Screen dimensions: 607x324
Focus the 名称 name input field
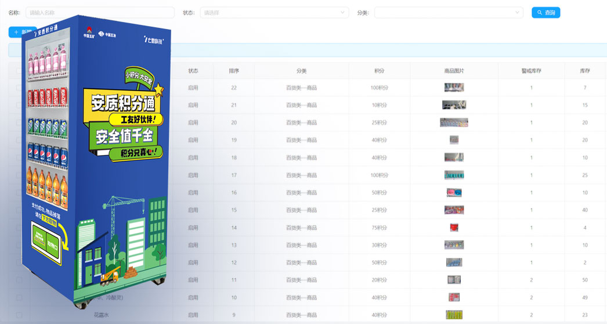[x=100, y=12]
